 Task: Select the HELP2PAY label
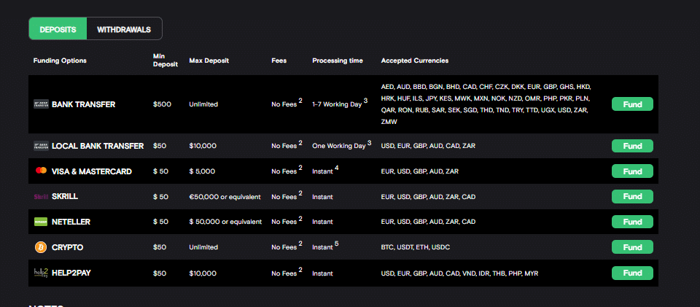(71, 273)
